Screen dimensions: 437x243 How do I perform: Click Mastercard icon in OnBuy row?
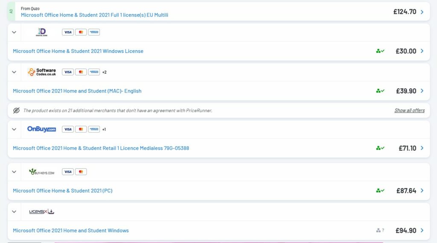pos(81,129)
